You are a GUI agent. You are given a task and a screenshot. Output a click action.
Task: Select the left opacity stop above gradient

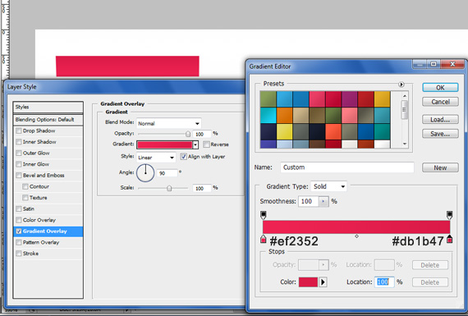coord(263,215)
